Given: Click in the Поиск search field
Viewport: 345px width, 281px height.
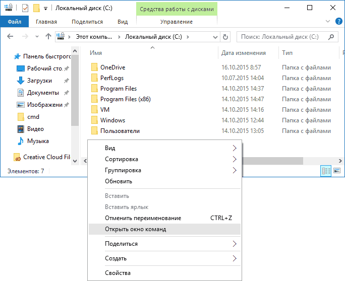Looking at the screenshot, I should tap(282, 37).
